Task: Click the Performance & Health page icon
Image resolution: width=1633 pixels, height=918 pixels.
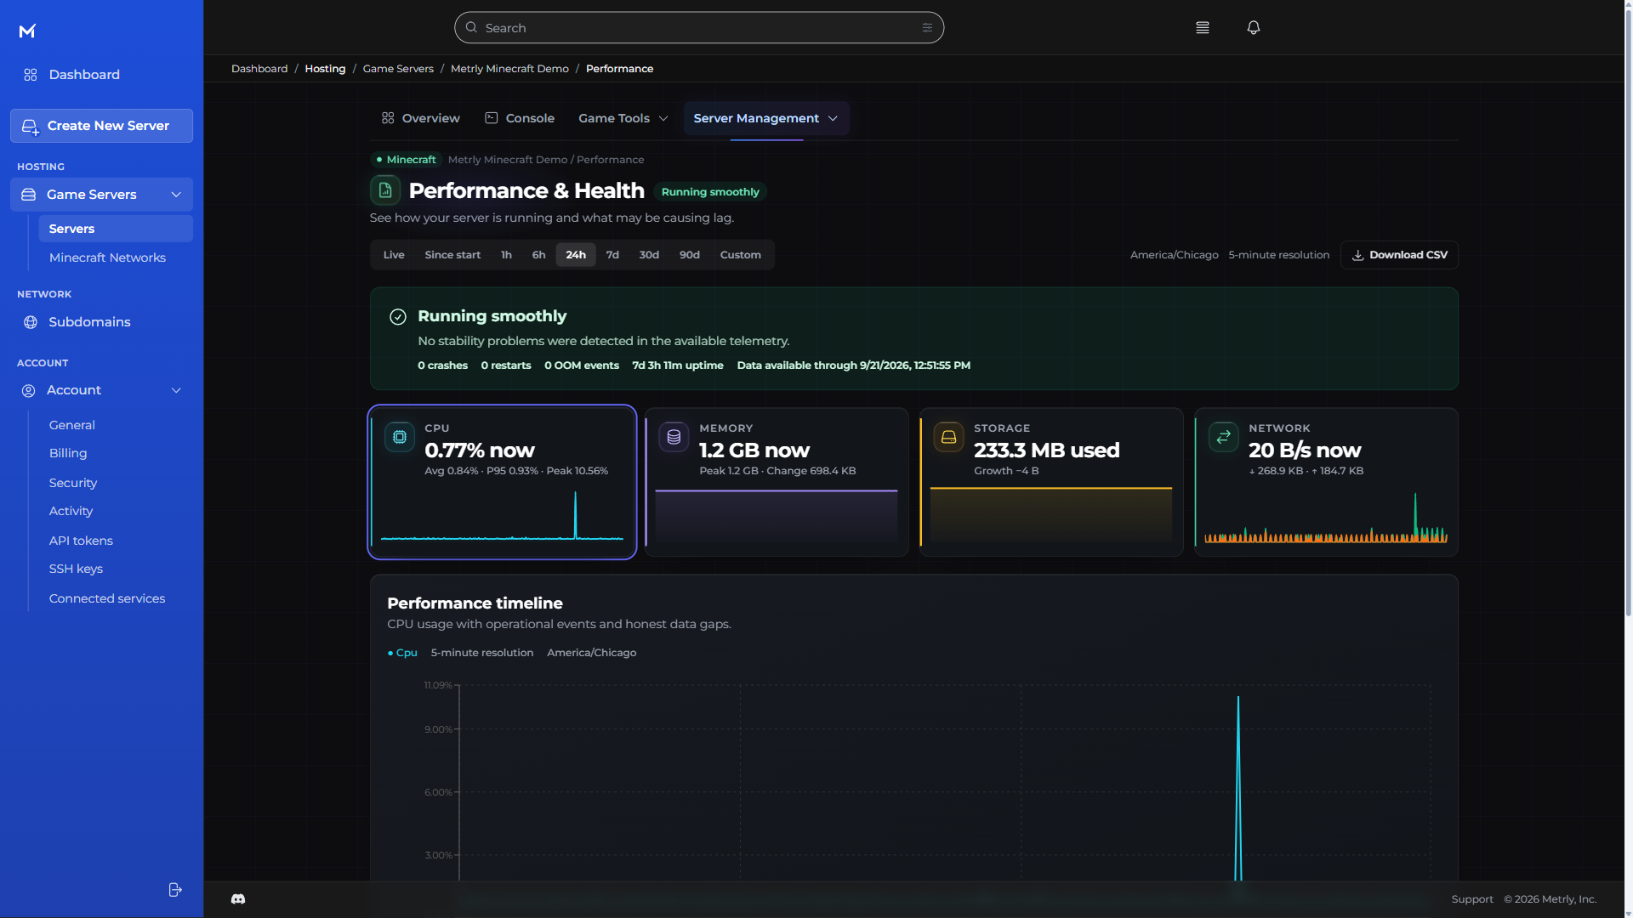Action: (x=385, y=190)
